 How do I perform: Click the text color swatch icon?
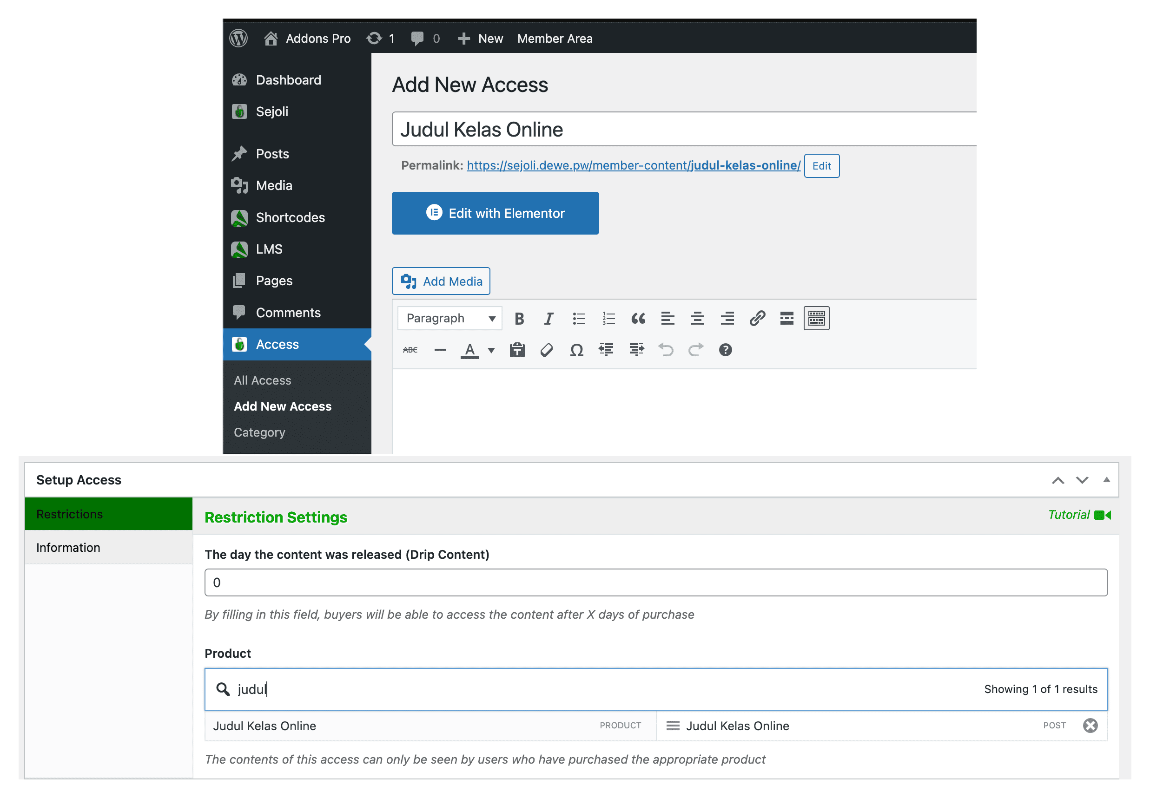469,350
